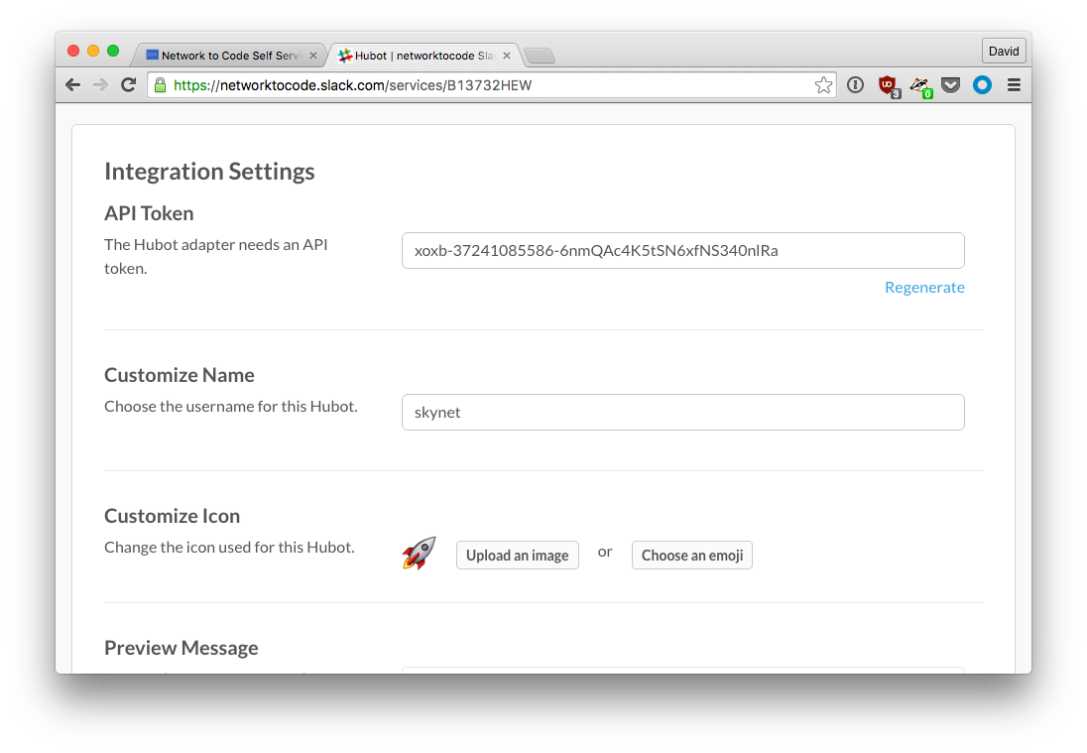This screenshot has height=753, width=1087.
Task: Close the Network to Code tab
Action: click(x=313, y=56)
